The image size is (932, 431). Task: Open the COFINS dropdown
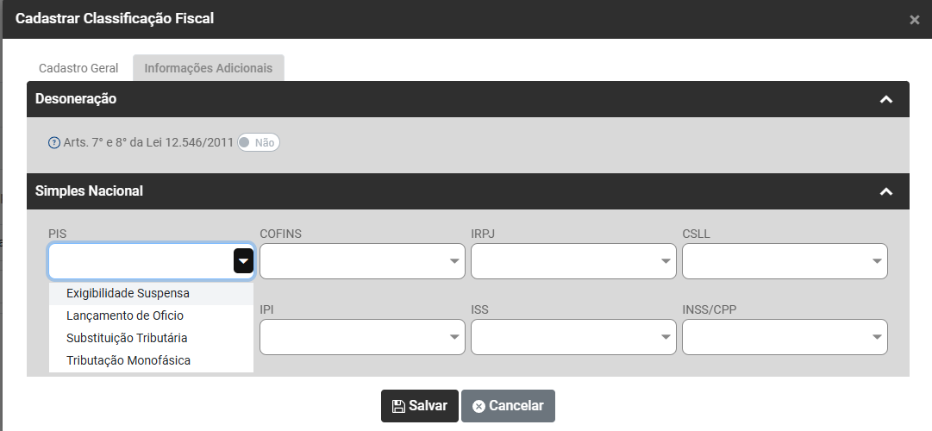point(362,261)
